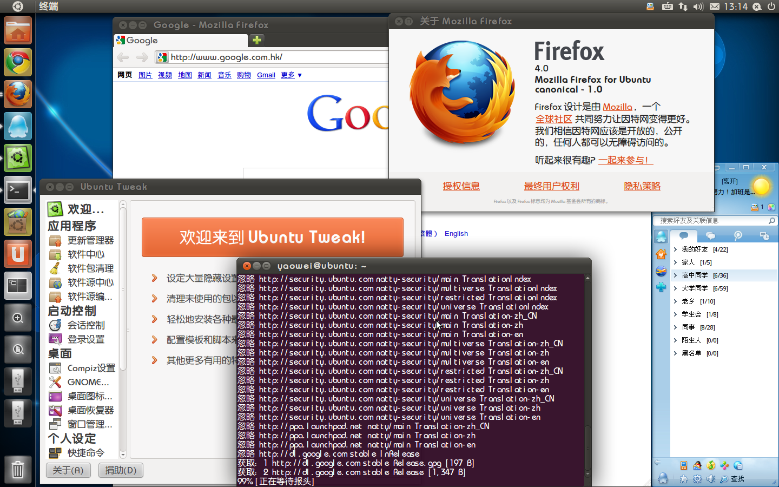Open QQ wallet house icon in sidebar
779x487 pixels.
pos(661,254)
